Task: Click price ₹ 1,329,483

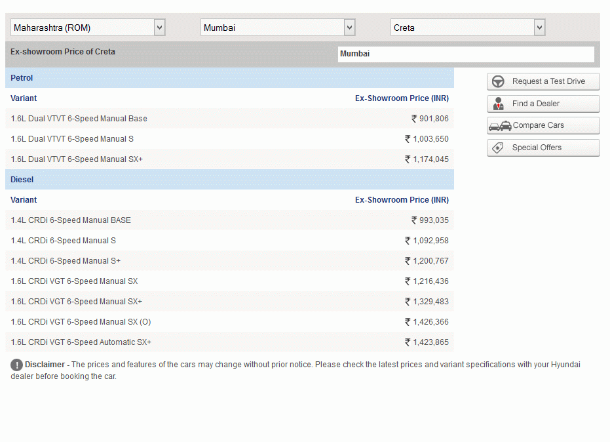Action: 427,302
